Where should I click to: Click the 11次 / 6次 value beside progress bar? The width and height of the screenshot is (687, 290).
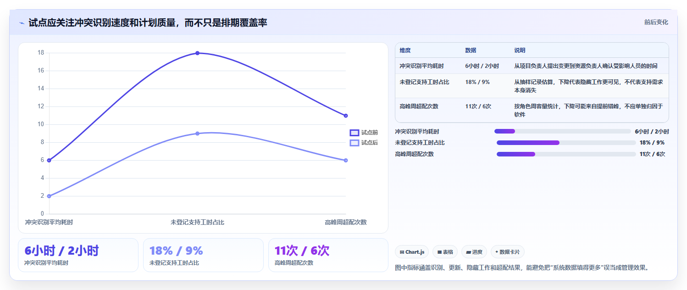(x=652, y=154)
